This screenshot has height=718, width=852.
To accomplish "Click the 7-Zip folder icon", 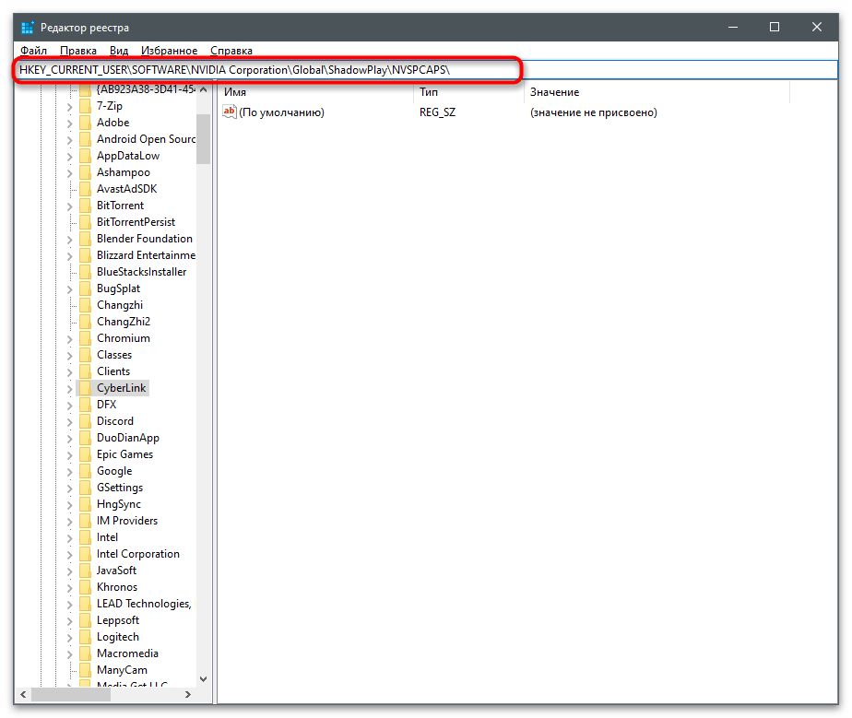I will [x=86, y=106].
